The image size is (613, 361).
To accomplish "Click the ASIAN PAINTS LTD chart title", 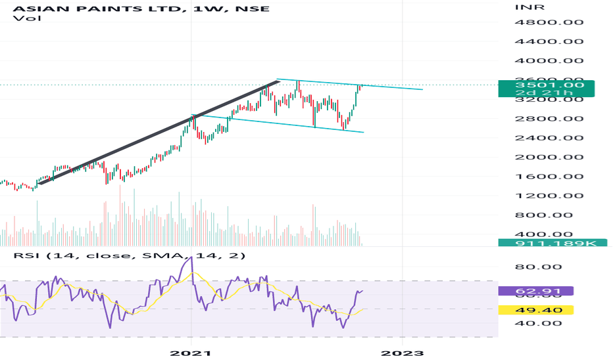I will [x=141, y=8].
